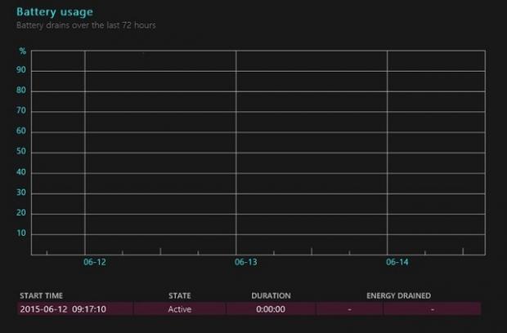Viewport: 507px width, 333px height.
Task: Click the START TIME column header
Action: tap(42, 295)
